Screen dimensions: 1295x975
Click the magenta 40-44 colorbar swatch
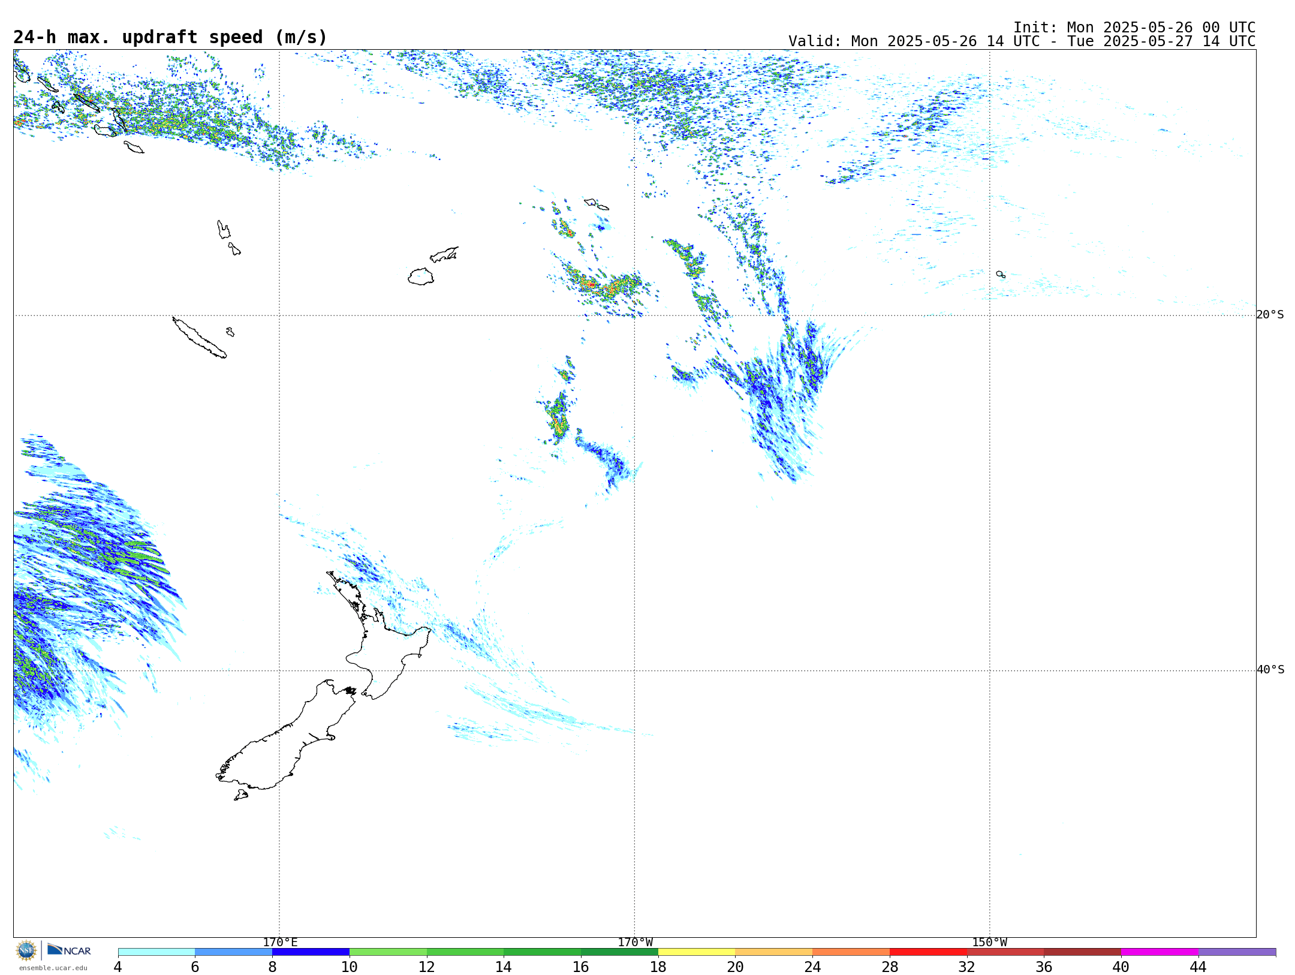(1160, 952)
